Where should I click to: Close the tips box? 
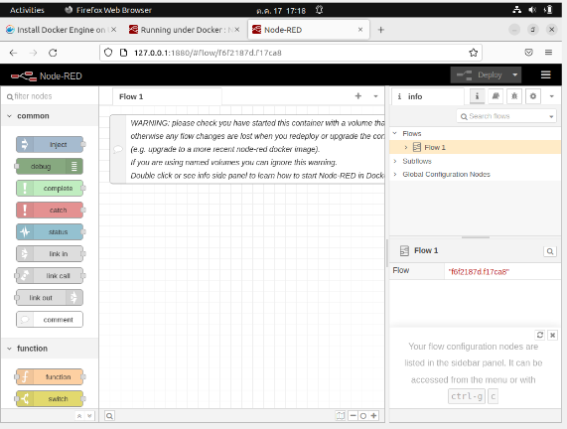coord(552,335)
